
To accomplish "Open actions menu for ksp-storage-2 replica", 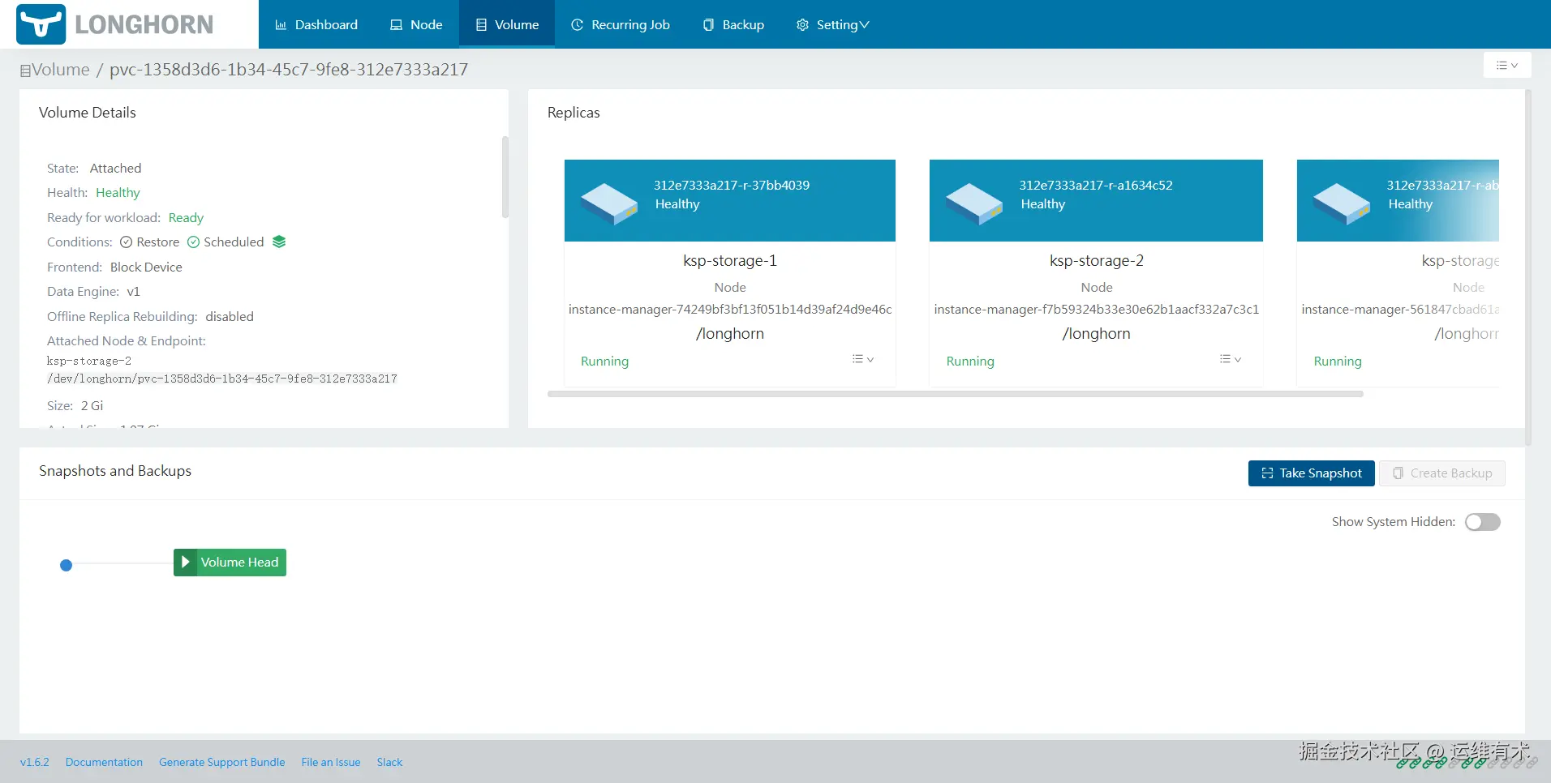I will pos(1231,359).
